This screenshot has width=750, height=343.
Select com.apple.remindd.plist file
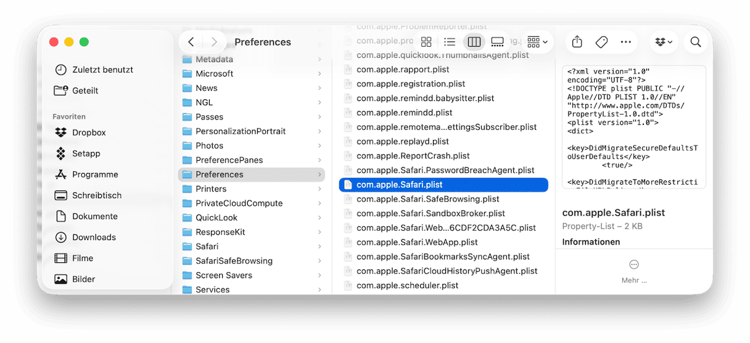443,113
